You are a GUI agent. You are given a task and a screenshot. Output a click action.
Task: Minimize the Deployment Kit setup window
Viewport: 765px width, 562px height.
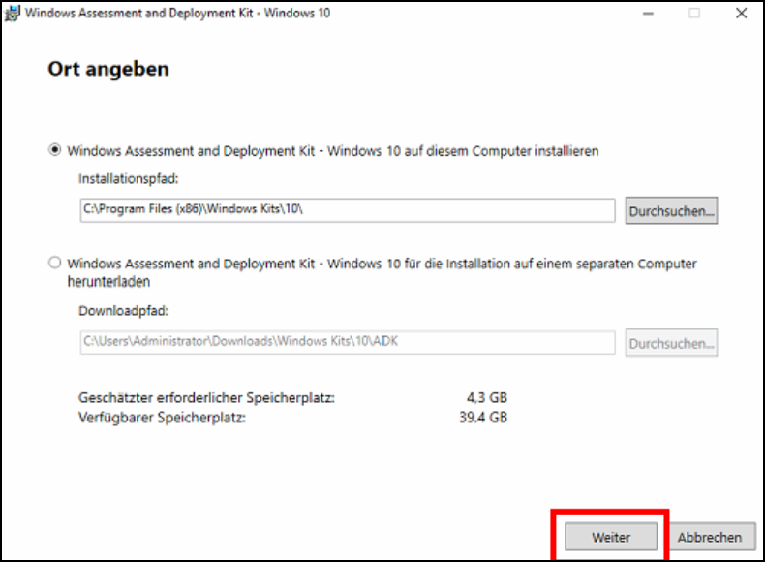point(646,14)
